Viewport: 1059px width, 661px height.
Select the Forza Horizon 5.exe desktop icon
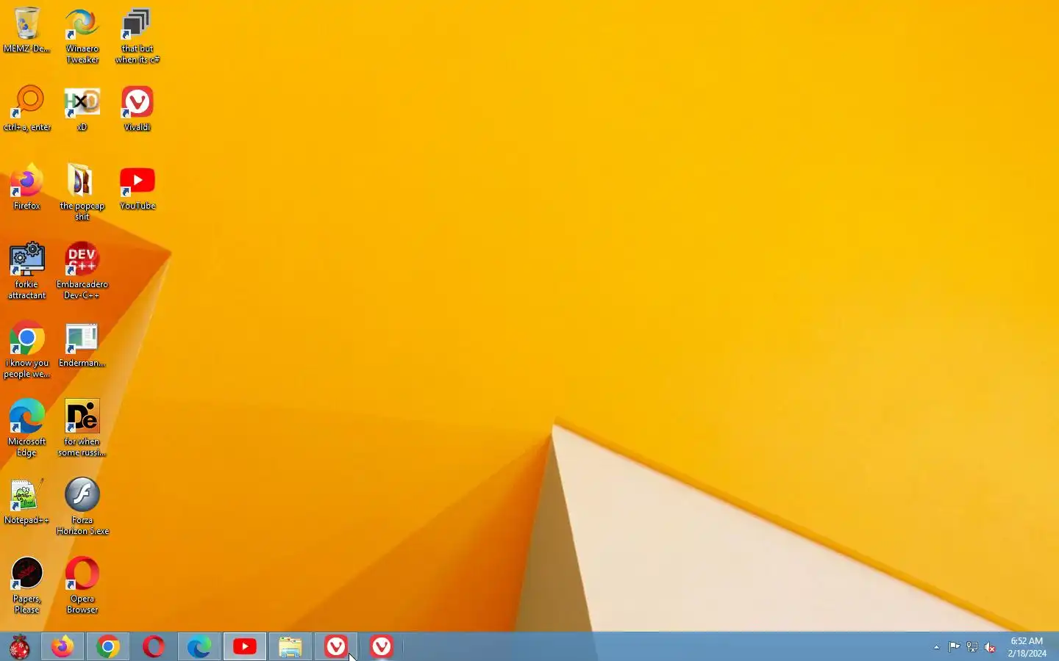coord(82,507)
